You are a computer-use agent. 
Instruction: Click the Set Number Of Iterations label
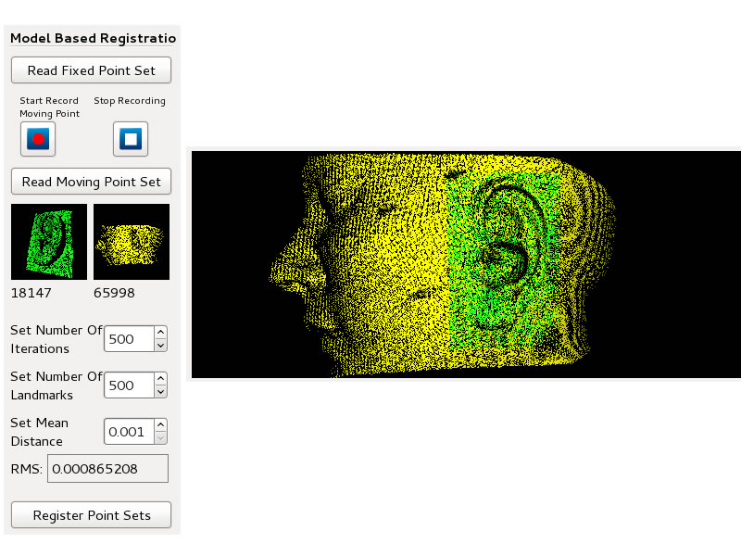57,339
